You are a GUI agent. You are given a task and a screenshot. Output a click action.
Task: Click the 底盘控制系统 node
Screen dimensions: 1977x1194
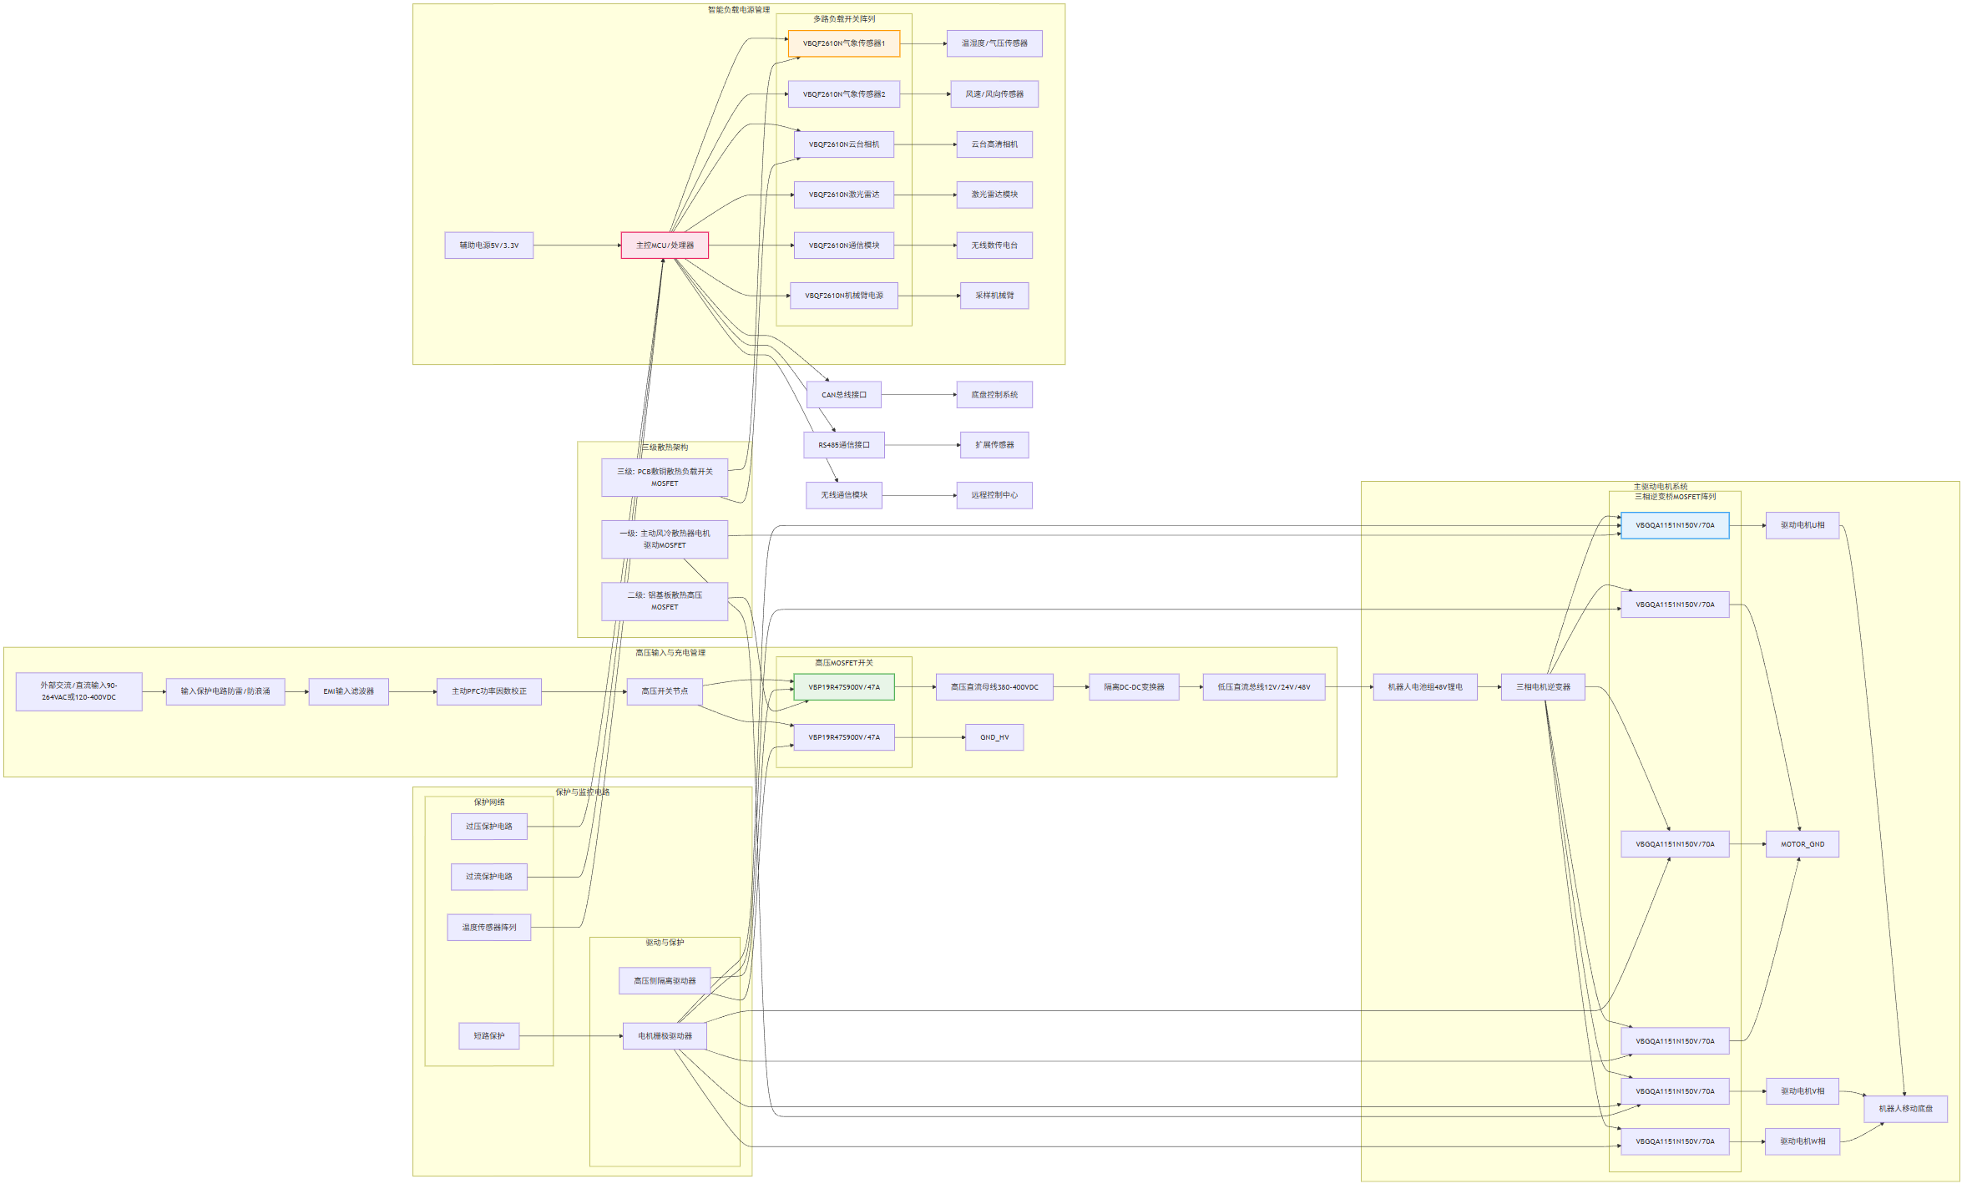[994, 395]
